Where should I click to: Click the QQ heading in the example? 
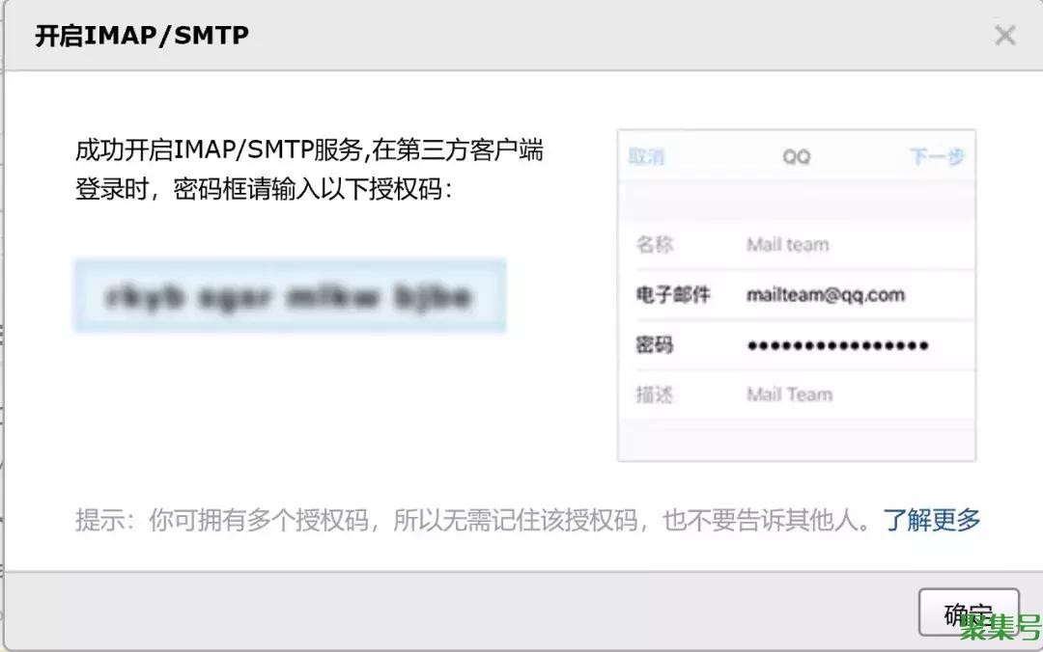[x=796, y=157]
